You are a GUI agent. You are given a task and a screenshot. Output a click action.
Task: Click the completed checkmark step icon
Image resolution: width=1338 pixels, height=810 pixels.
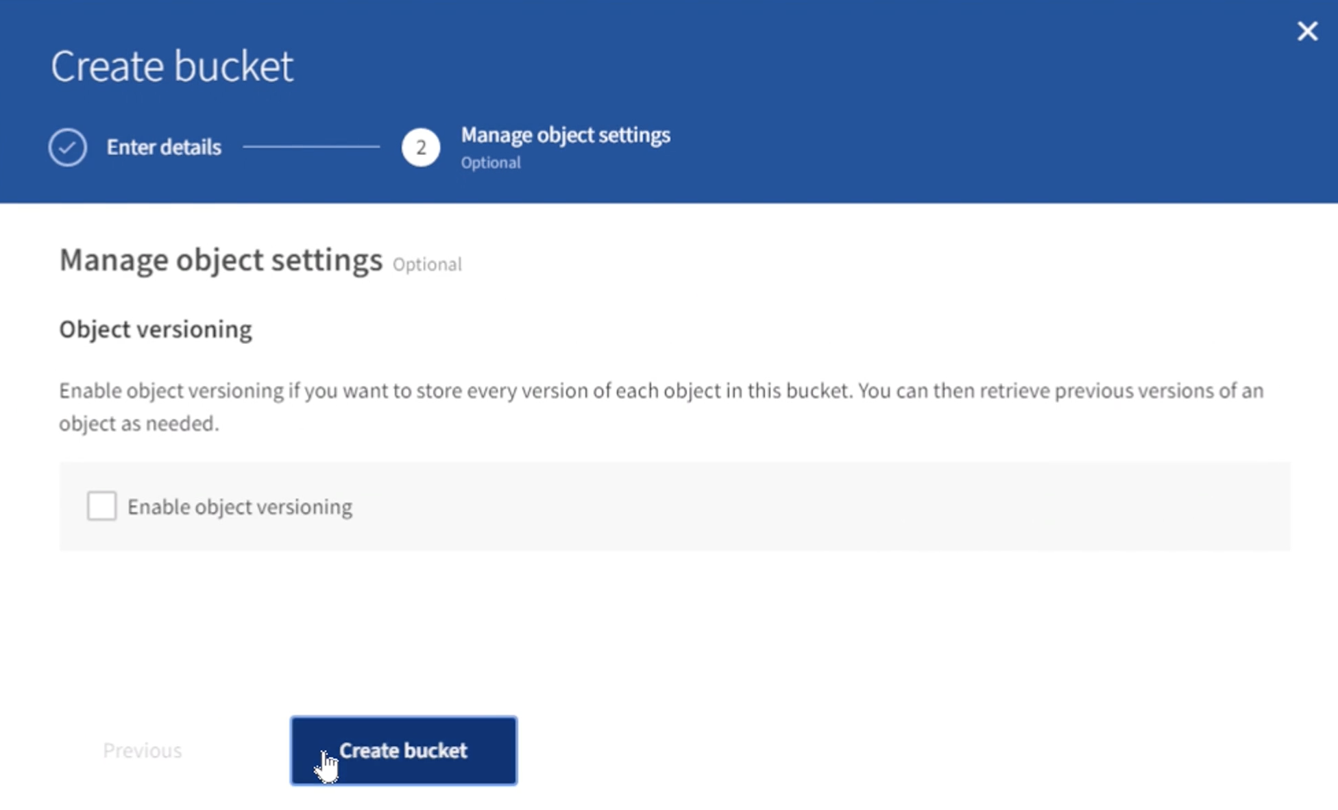(x=67, y=147)
